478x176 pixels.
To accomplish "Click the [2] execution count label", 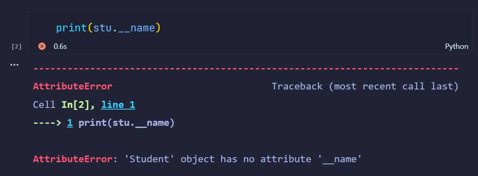I will (16, 47).
